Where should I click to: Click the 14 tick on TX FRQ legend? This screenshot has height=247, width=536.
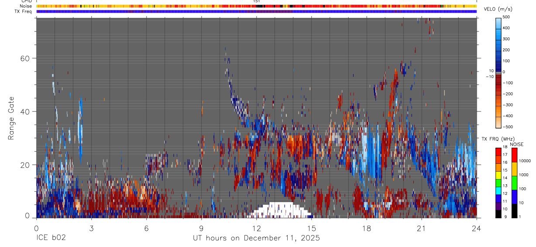click(x=505, y=178)
